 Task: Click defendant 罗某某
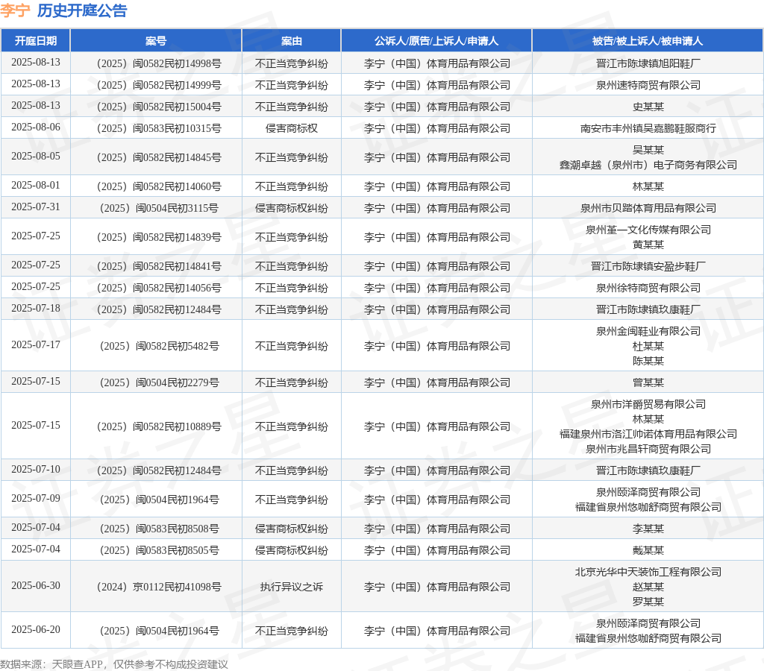tap(648, 602)
